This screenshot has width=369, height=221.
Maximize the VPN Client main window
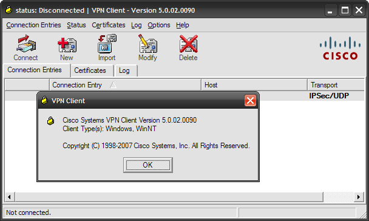pos(345,10)
